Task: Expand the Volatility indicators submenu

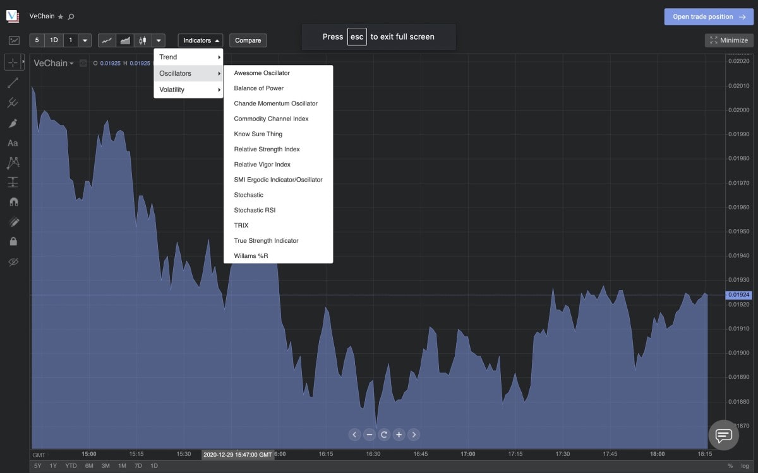Action: point(188,90)
